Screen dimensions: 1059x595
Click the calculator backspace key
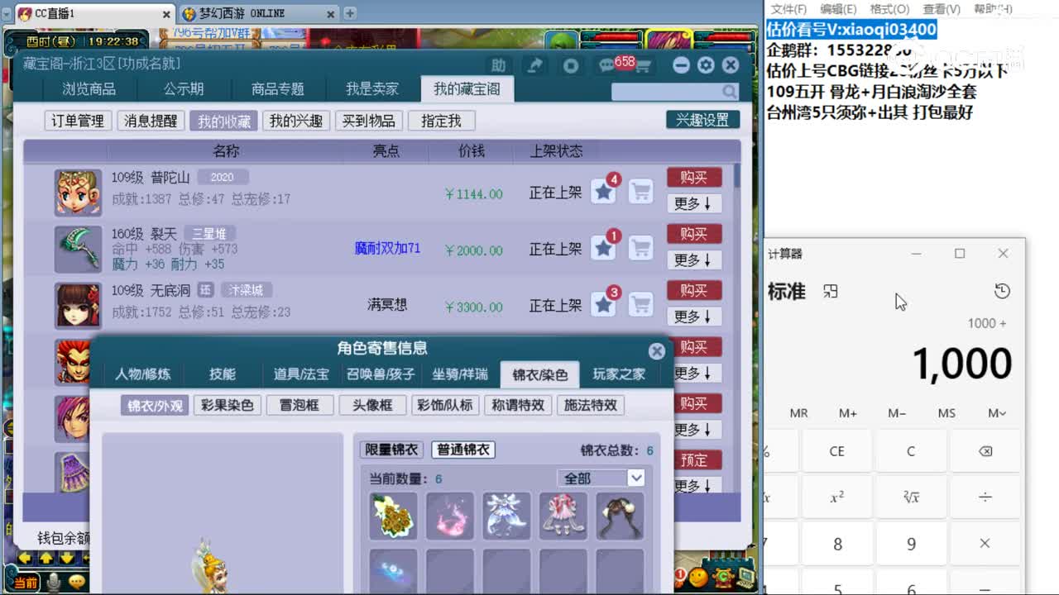point(985,451)
